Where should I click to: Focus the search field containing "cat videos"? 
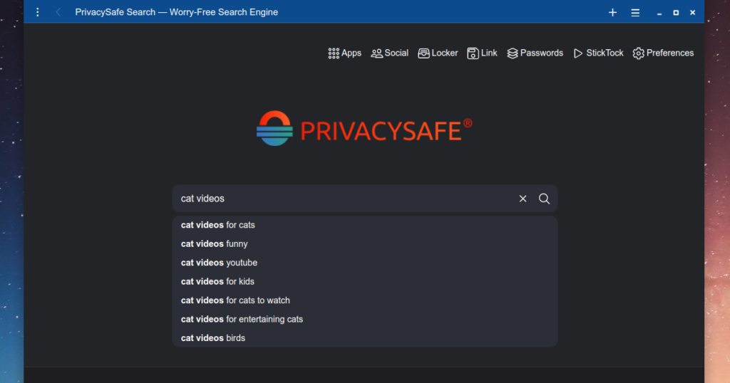pos(342,199)
